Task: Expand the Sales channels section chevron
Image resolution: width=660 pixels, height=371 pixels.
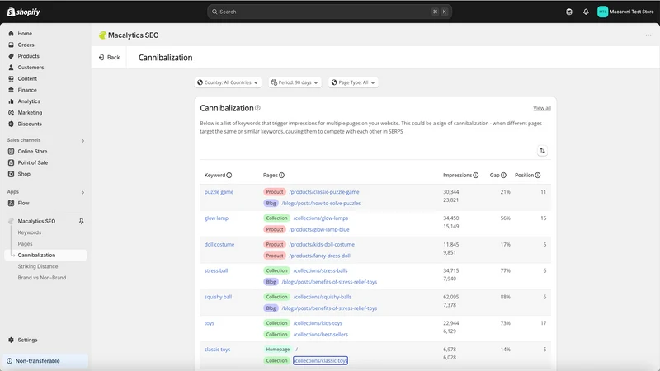Action: point(82,140)
